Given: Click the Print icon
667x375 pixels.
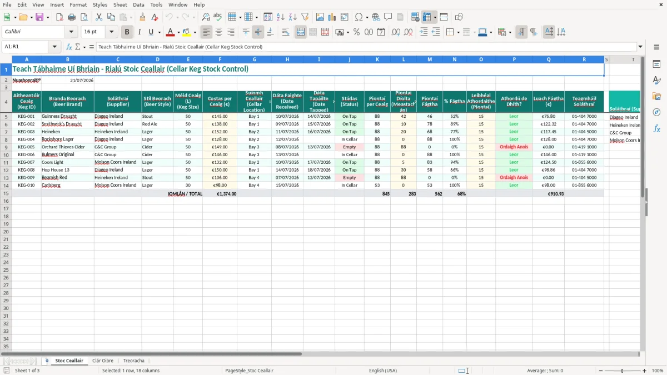Looking at the screenshot, I should [x=72, y=17].
